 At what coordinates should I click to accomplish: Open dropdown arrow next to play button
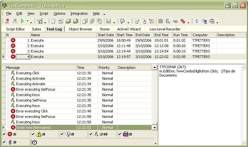[28, 21]
